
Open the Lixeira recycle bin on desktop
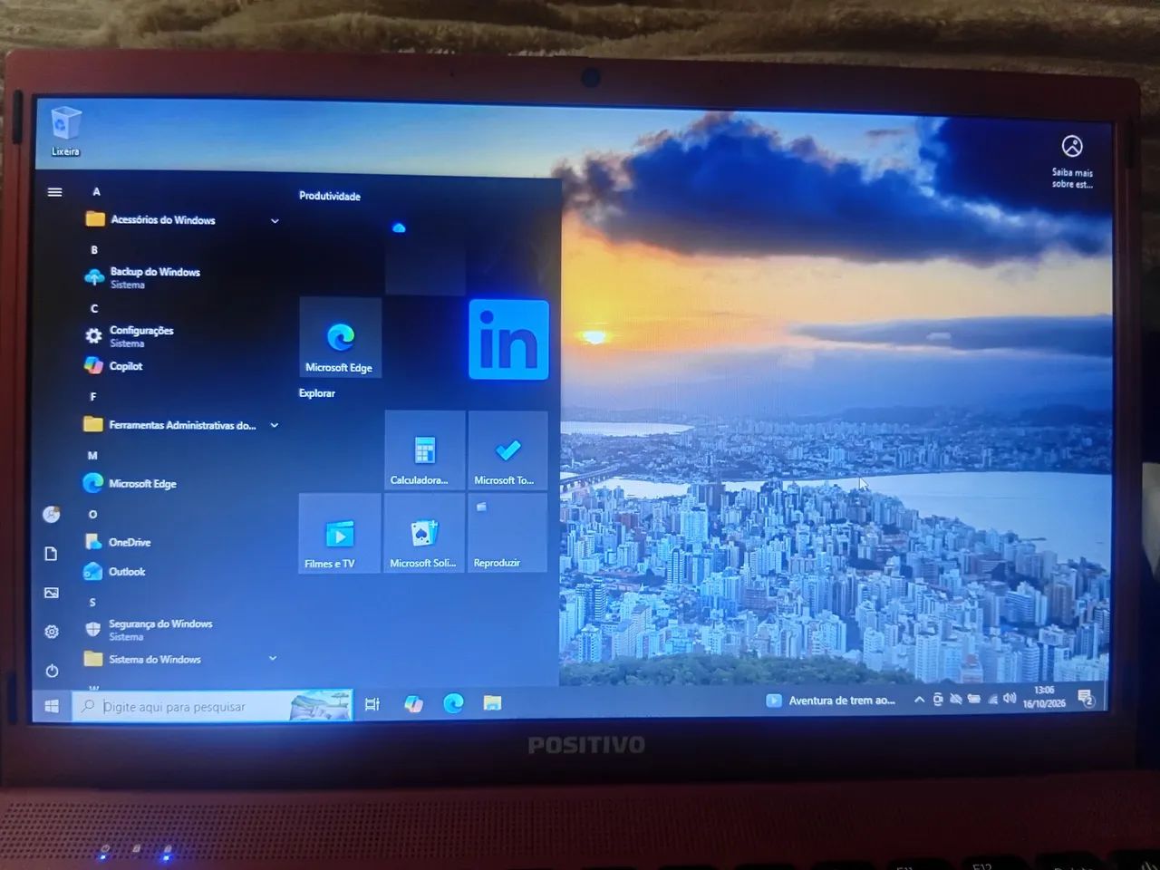point(65,131)
